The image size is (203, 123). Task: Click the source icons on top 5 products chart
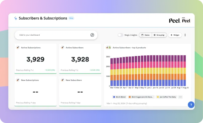(108, 48)
